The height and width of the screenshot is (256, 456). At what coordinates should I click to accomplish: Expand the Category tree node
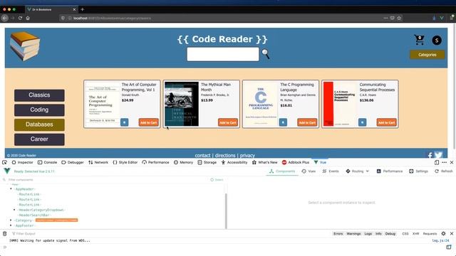11,220
